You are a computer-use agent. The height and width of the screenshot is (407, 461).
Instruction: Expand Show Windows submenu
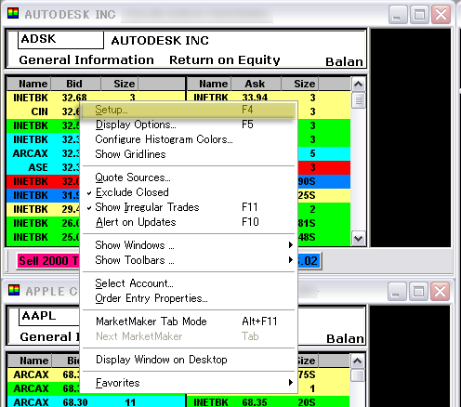pyautogui.click(x=189, y=245)
